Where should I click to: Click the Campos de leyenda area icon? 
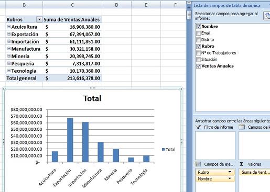242,127
